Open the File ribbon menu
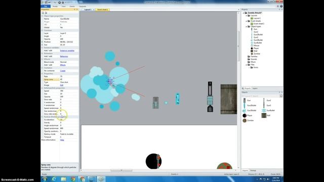This screenshot has height=182, width=324. pos(46,7)
